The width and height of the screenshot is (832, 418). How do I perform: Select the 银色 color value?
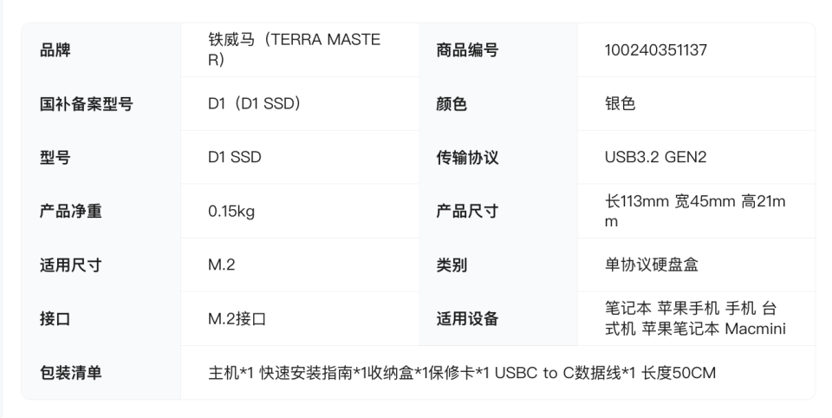[620, 104]
